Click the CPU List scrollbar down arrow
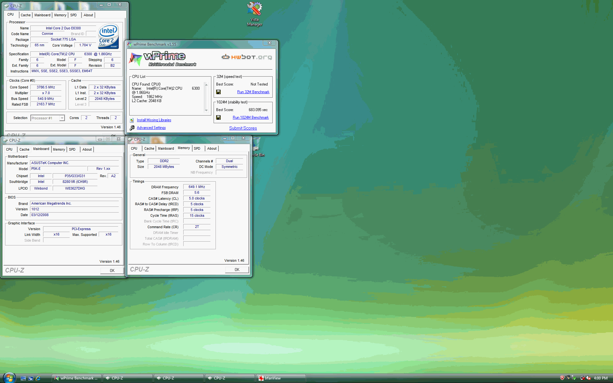The image size is (613, 383). pos(206,110)
